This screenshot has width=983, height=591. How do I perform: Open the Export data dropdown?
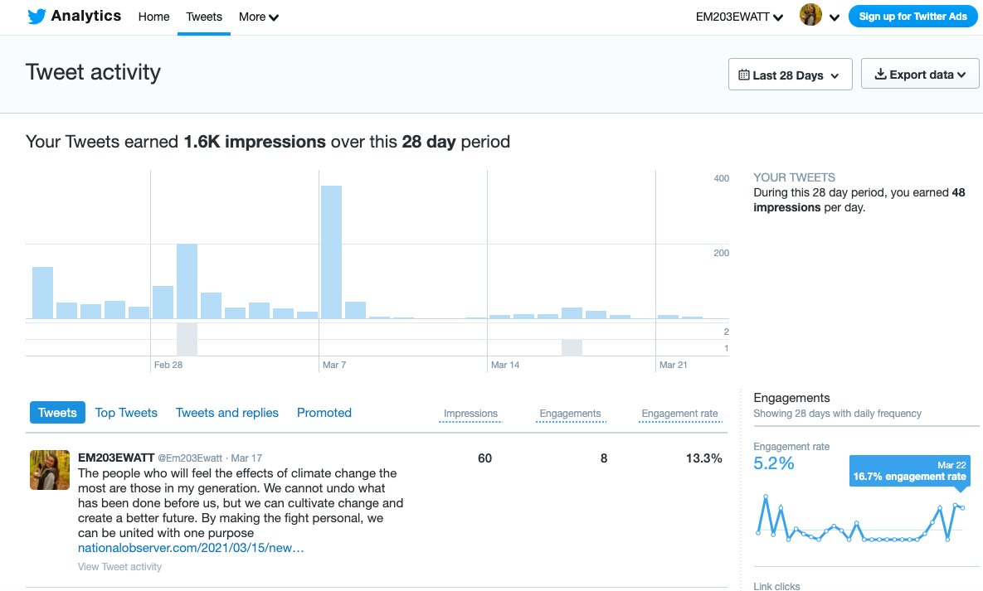(920, 74)
